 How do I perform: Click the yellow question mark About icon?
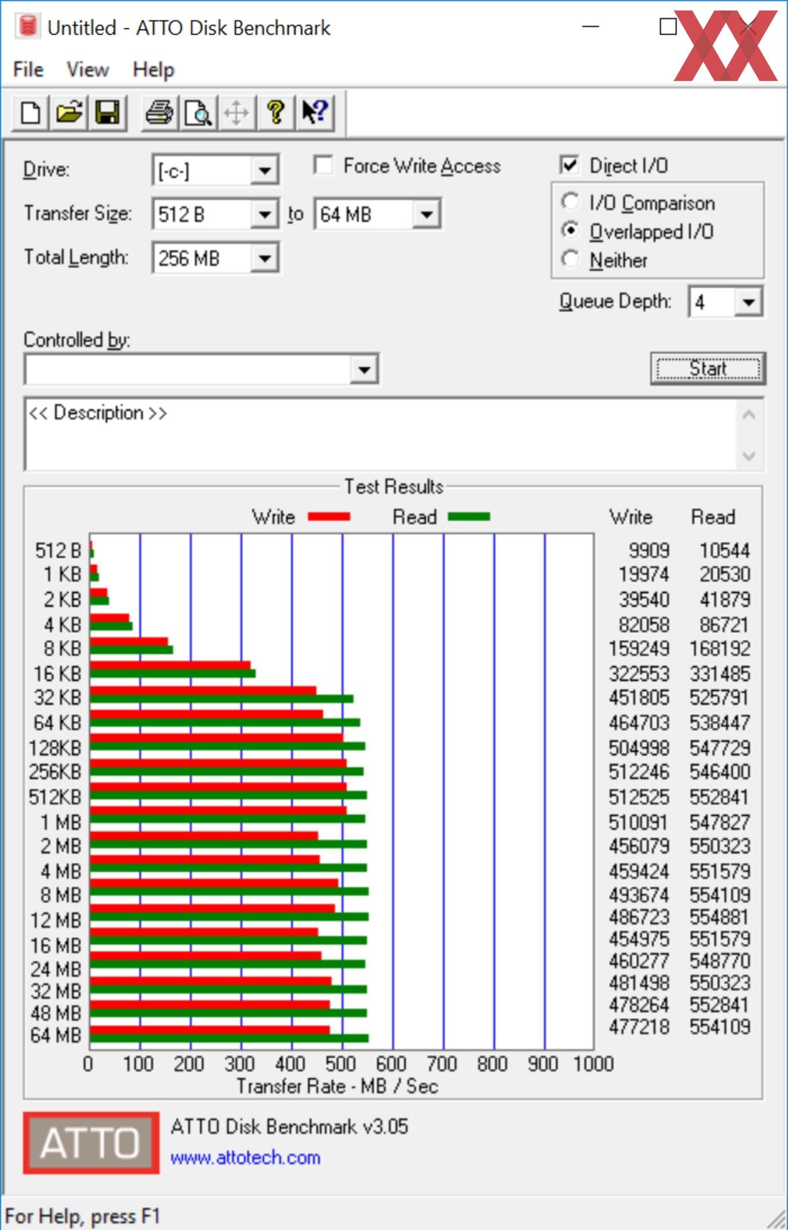click(276, 112)
